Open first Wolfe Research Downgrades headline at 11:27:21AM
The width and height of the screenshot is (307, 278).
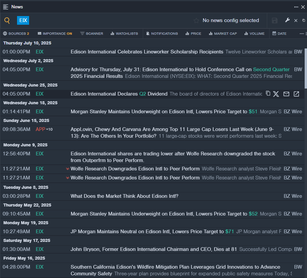[x=135, y=169]
